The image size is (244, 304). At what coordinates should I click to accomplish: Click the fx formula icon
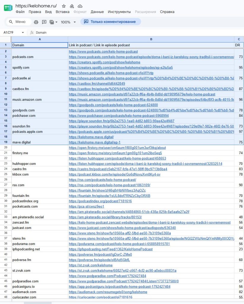[32, 33]
